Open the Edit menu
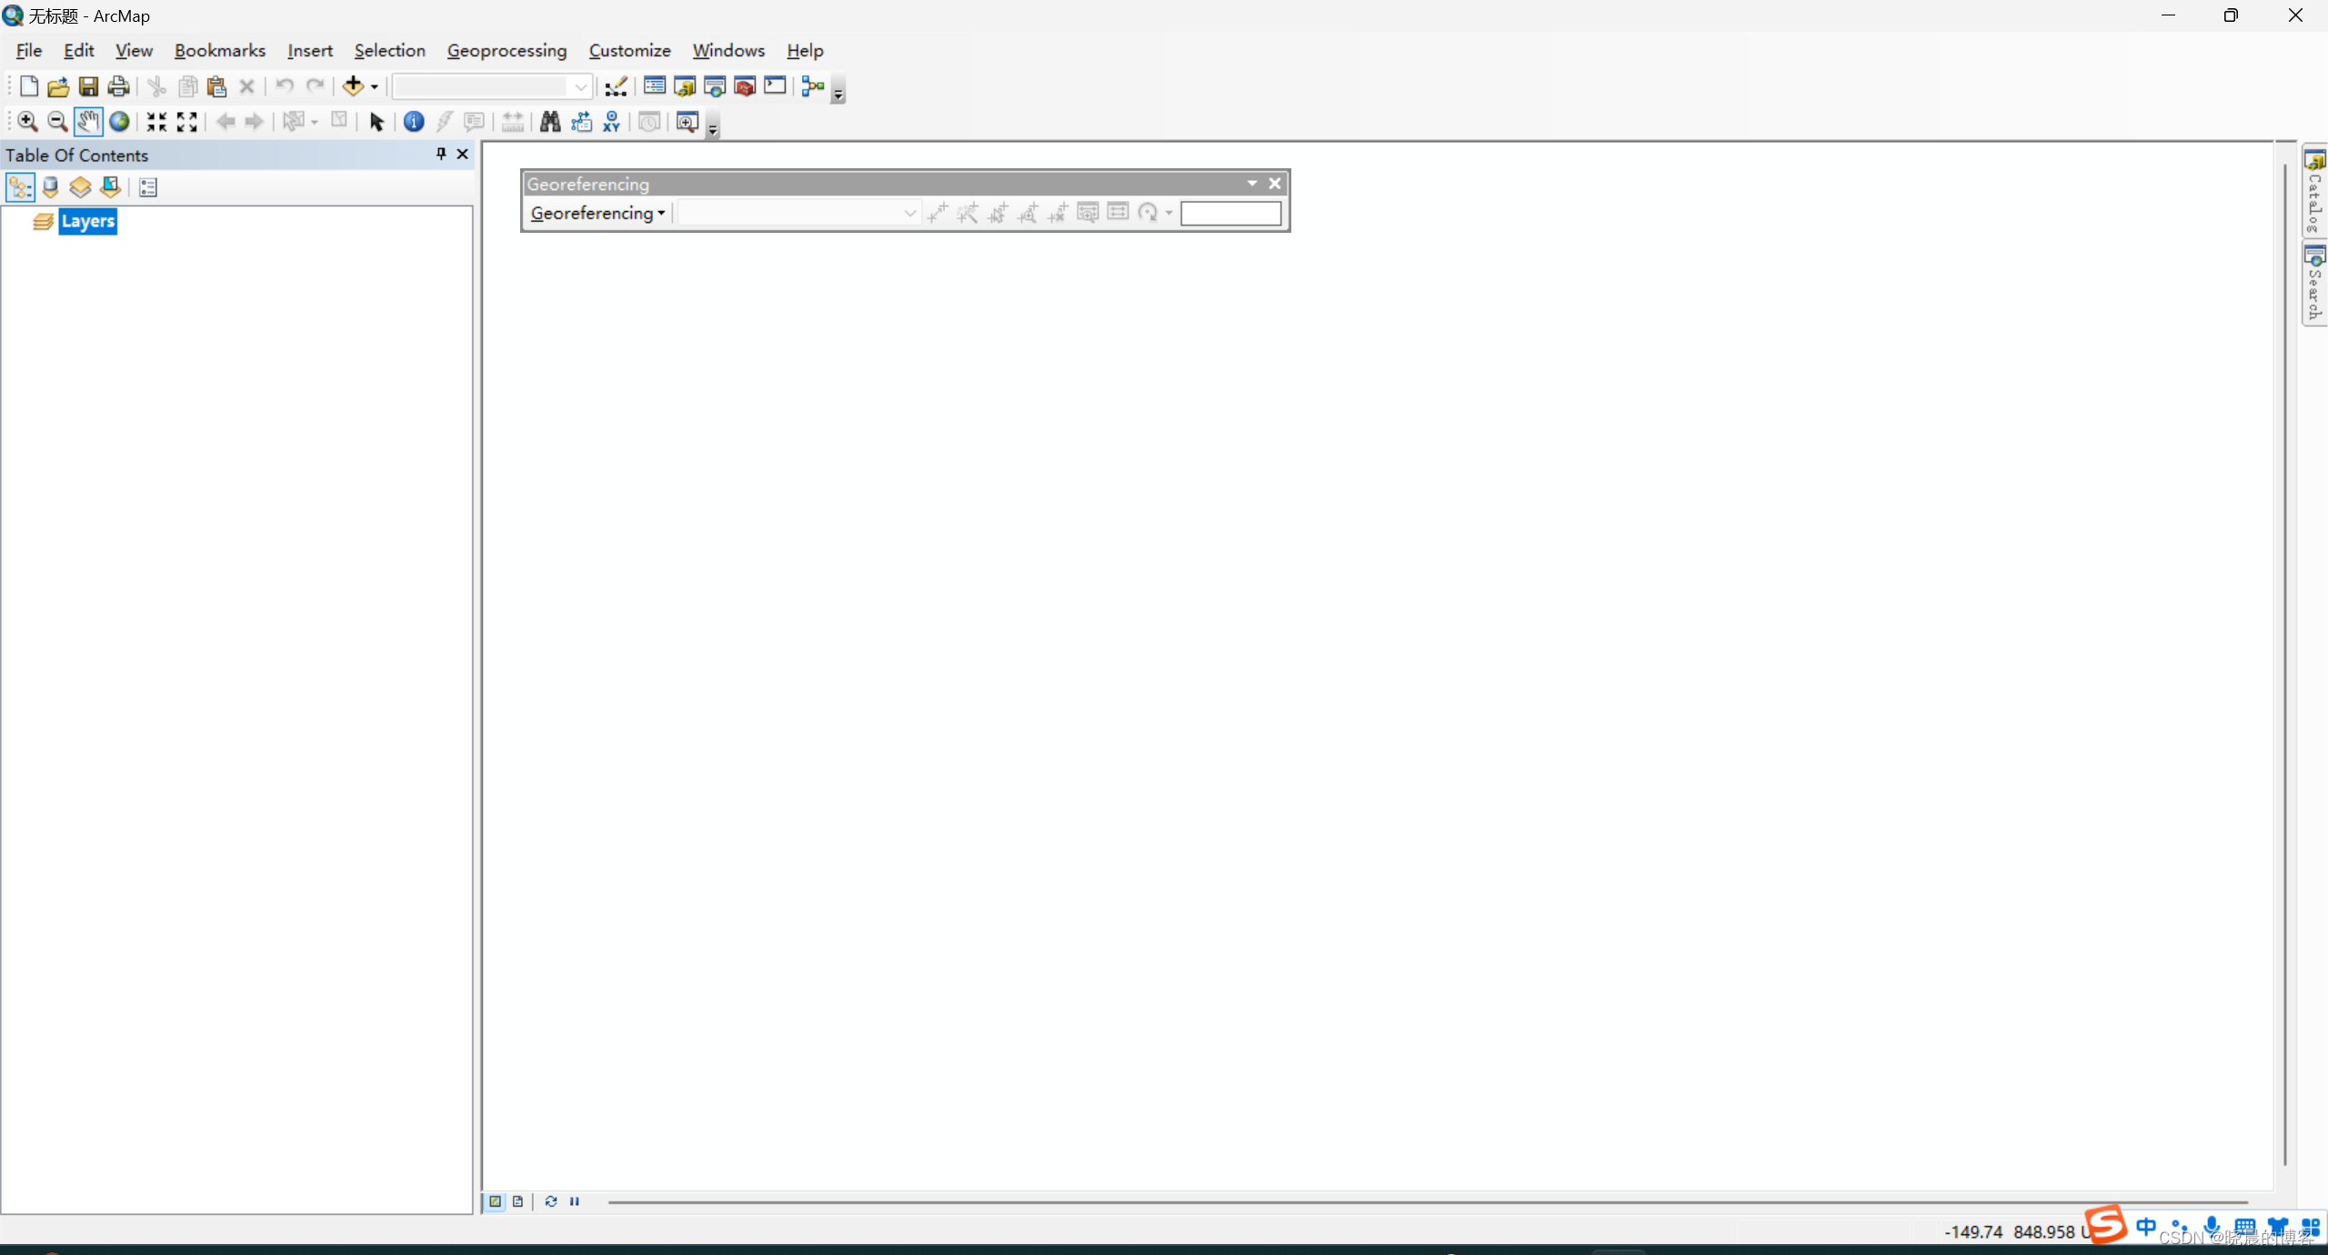The height and width of the screenshot is (1255, 2328). tap(79, 51)
